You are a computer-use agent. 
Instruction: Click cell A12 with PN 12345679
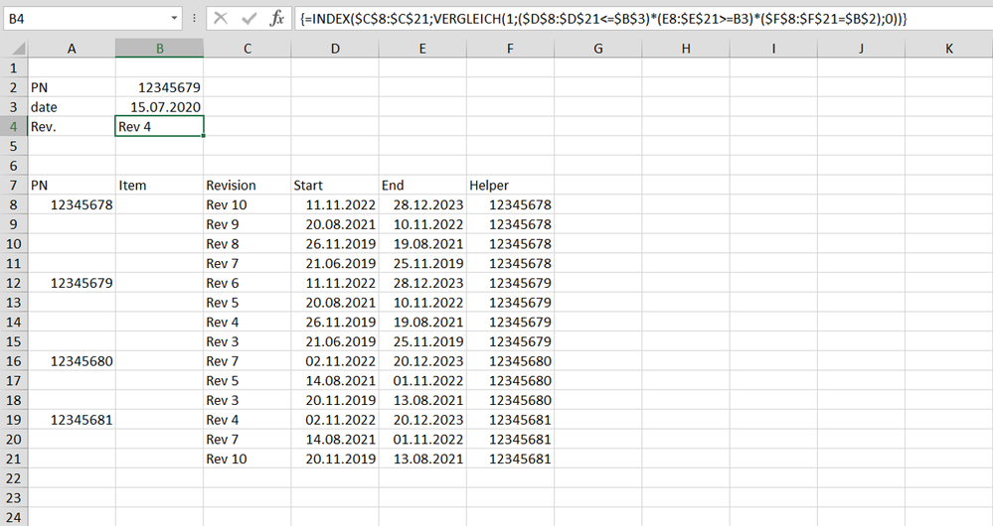[x=72, y=283]
